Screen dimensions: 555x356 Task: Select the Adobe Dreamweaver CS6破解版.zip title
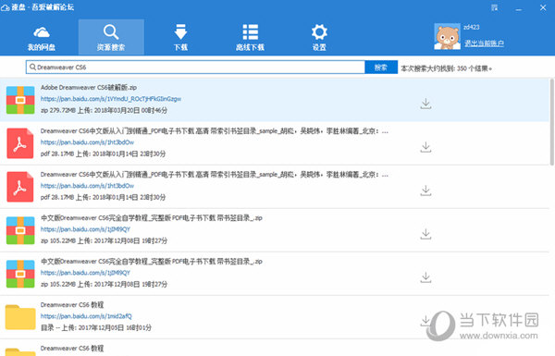pos(89,88)
